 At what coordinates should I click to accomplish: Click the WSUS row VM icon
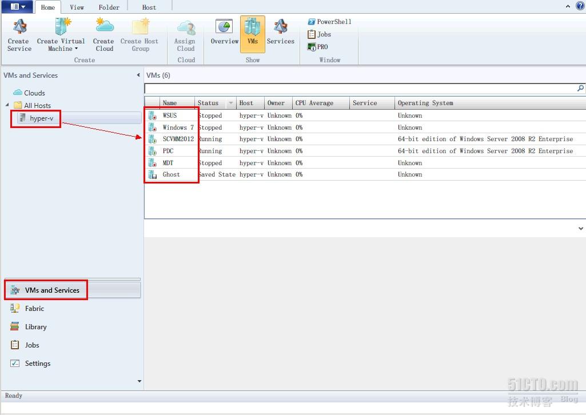152,116
